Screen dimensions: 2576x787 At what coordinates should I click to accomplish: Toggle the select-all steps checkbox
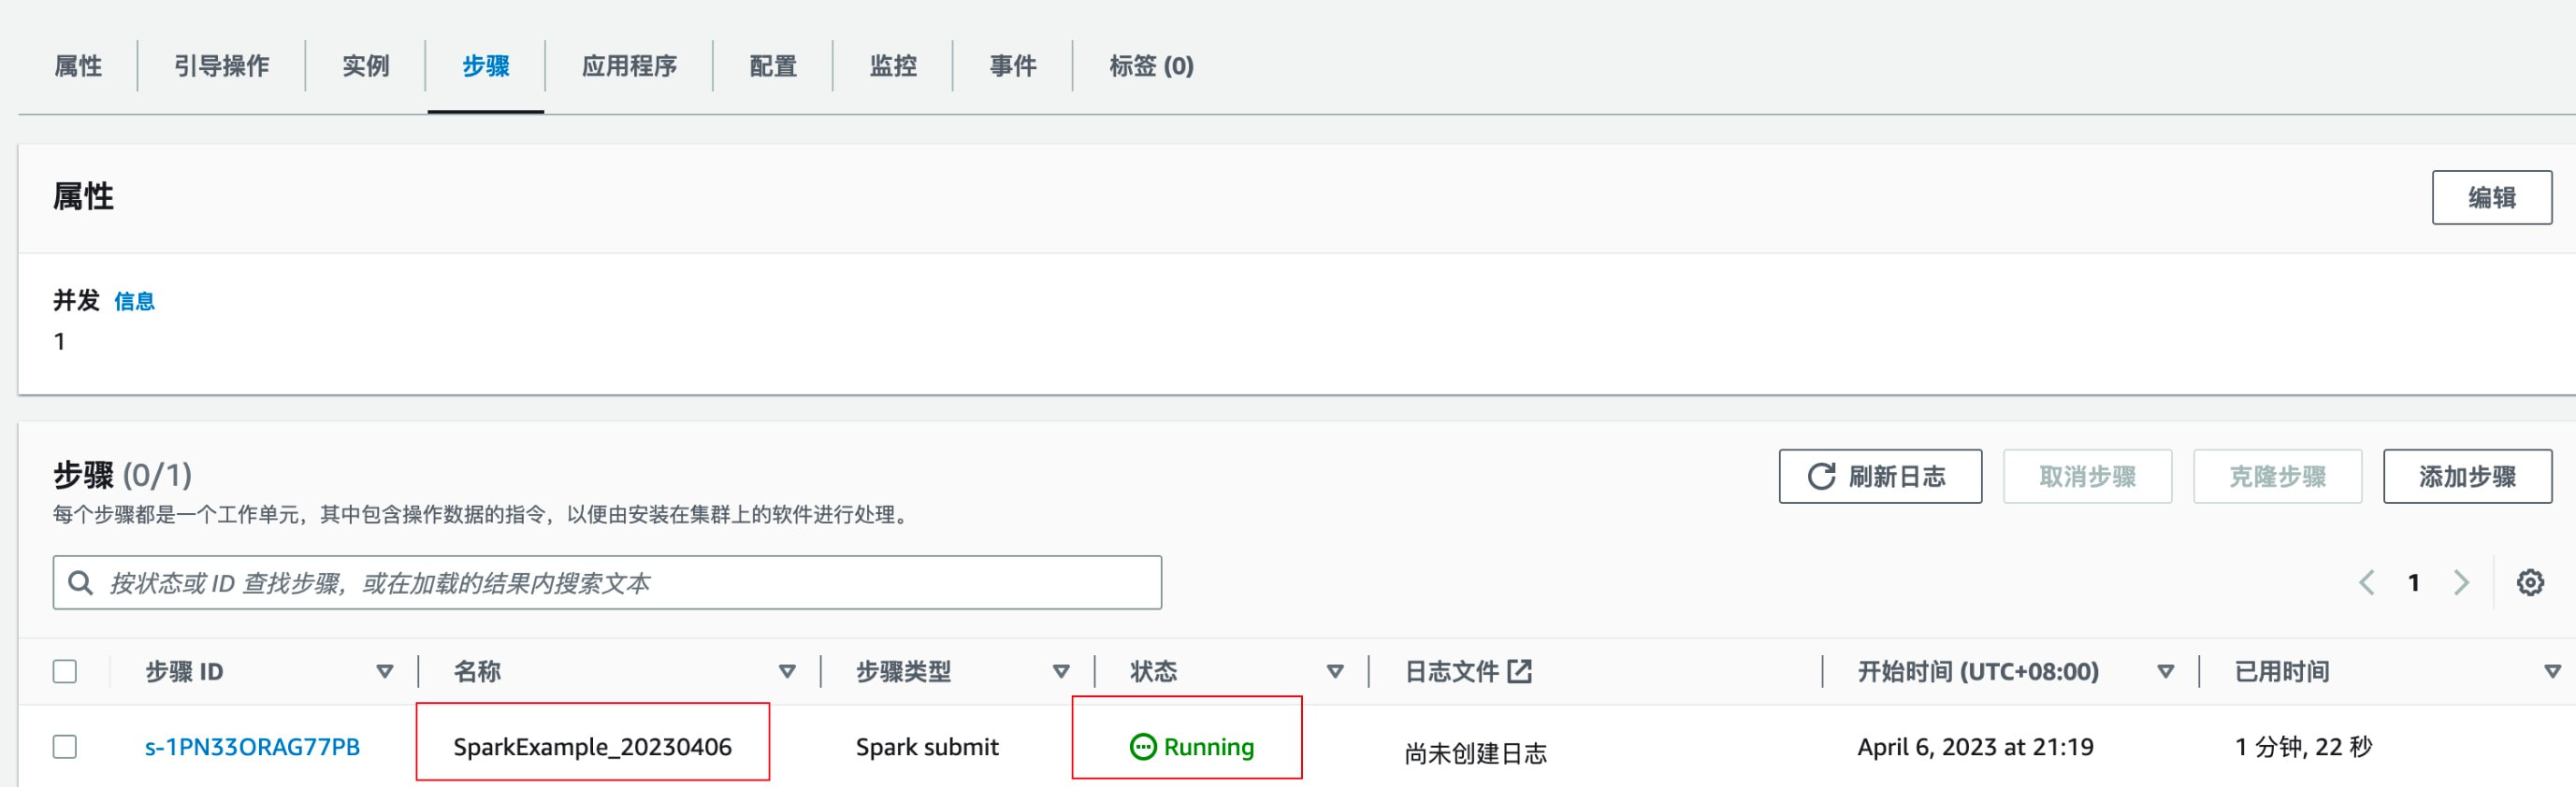click(65, 671)
